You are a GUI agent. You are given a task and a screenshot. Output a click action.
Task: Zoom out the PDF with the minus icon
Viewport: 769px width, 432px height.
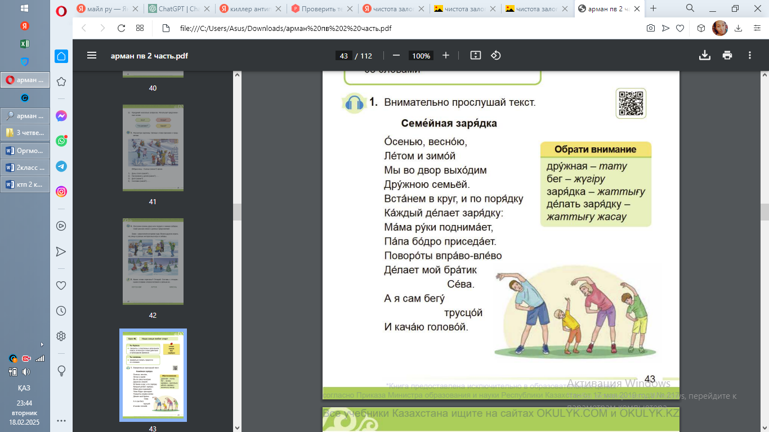(396, 55)
